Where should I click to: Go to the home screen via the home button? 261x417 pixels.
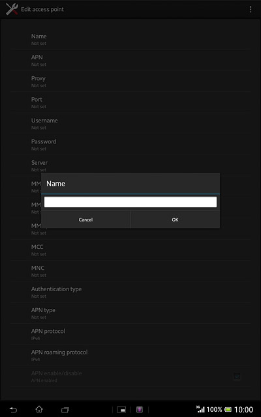39,409
